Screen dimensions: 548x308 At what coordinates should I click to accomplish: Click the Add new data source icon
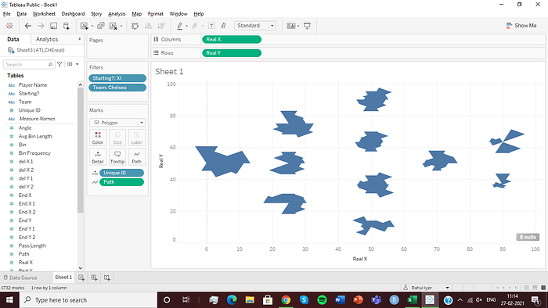[66, 26]
